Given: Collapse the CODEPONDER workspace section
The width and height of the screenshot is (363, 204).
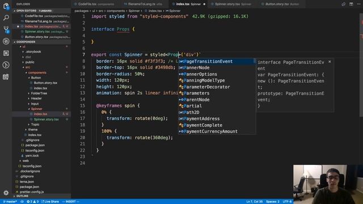Looking at the screenshot, I should 41,42.
